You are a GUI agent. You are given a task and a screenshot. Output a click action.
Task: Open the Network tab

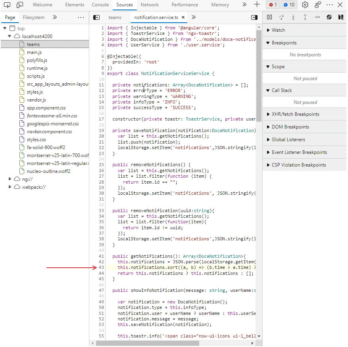(x=150, y=5)
